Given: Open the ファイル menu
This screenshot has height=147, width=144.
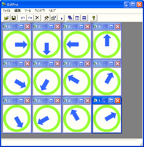Looking at the screenshot, I should (x=7, y=11).
